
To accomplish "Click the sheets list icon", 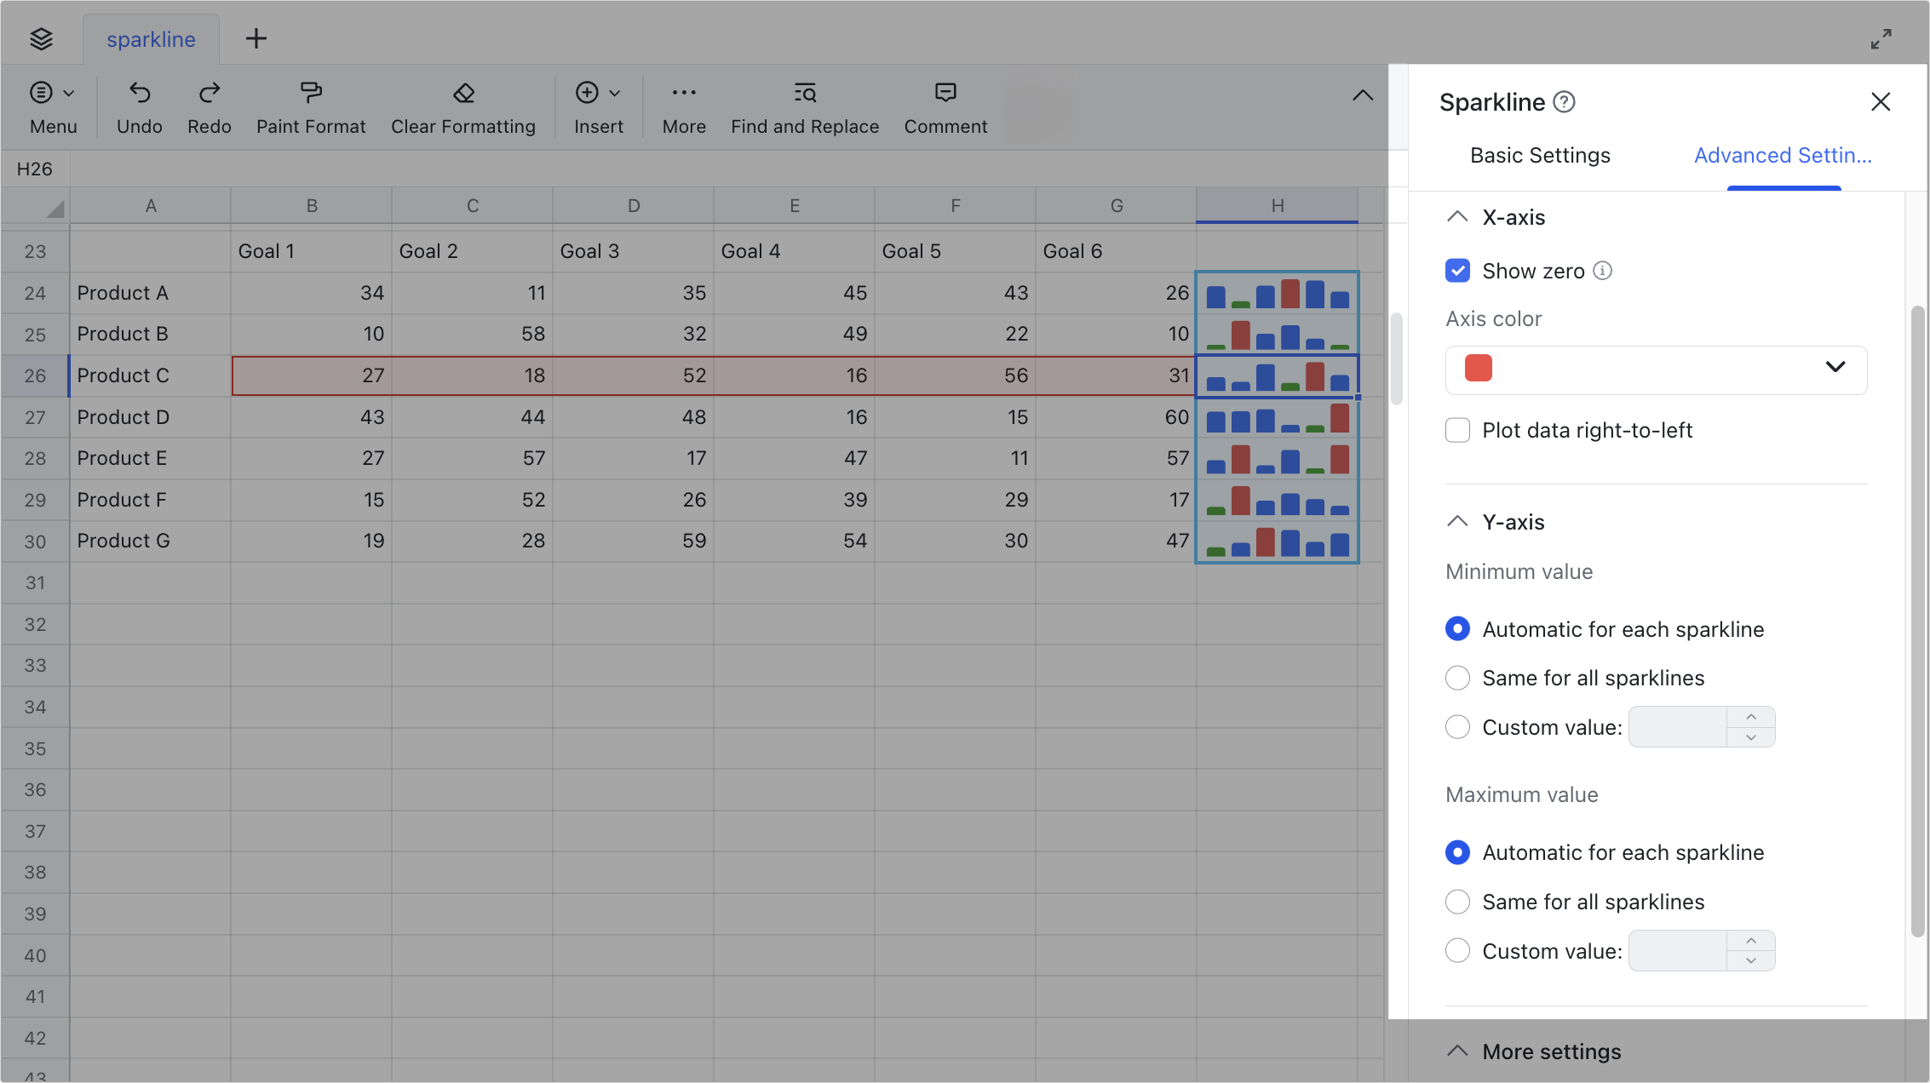I will [41, 38].
